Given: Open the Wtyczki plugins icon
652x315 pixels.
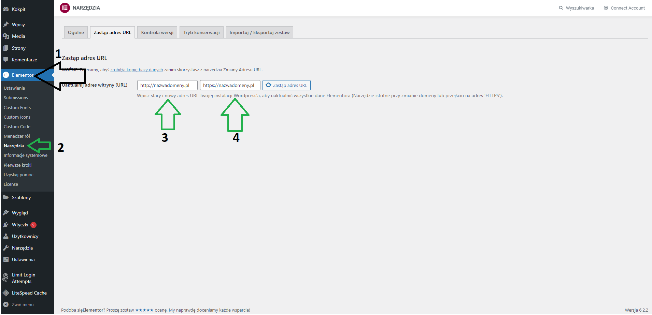Looking at the screenshot, I should [x=6, y=225].
